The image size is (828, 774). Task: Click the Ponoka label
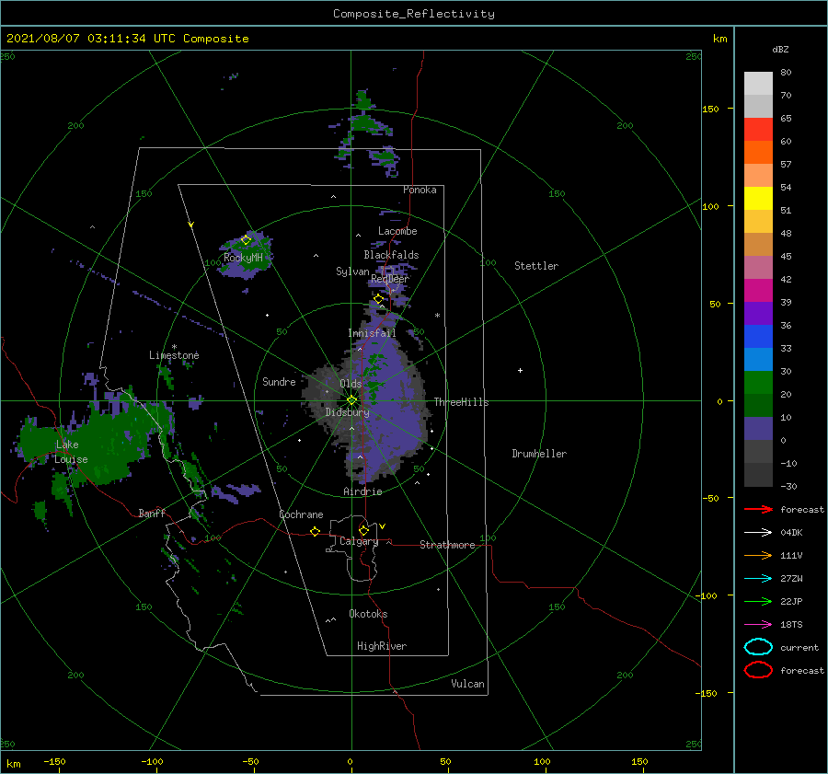click(x=420, y=190)
